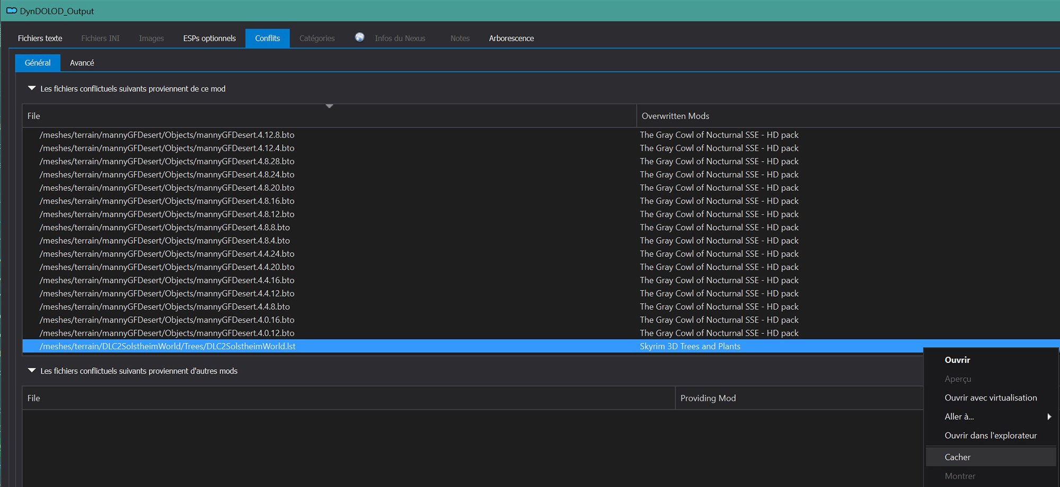
Task: Select file mannyGFDesert.4.12.4.bto
Action: tap(167, 148)
